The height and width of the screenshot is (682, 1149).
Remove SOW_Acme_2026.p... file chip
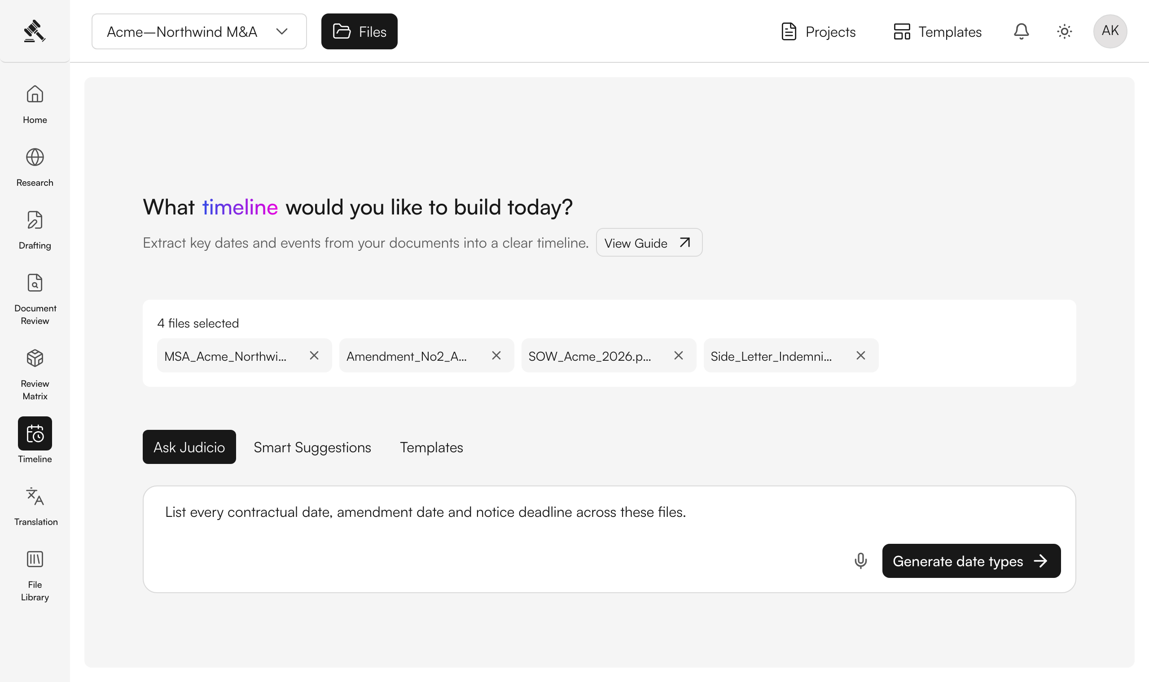pyautogui.click(x=678, y=355)
